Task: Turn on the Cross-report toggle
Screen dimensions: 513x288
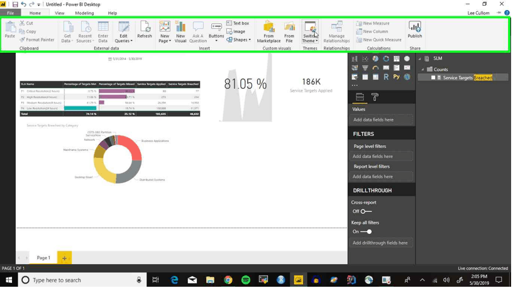Action: [x=366, y=211]
